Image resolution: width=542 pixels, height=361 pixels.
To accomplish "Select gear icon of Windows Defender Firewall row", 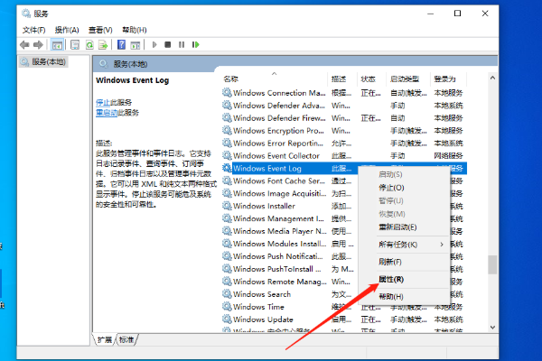I will (227, 118).
